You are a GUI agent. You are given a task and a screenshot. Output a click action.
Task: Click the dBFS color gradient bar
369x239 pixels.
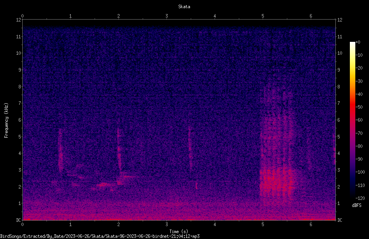353,120
